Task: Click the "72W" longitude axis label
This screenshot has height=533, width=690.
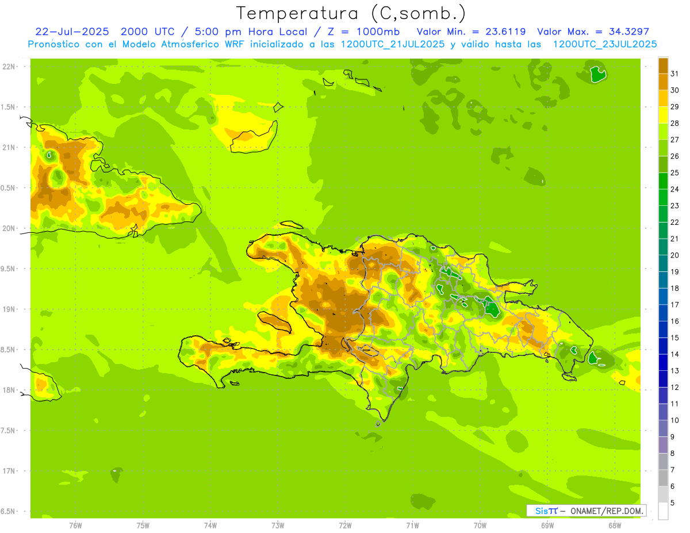Action: click(x=346, y=526)
